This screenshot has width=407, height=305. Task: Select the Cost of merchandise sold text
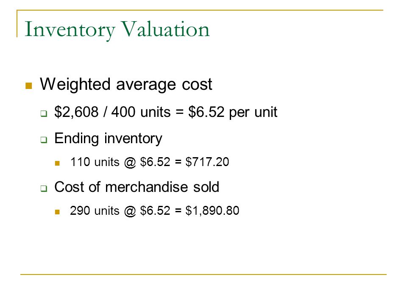pyautogui.click(x=137, y=187)
